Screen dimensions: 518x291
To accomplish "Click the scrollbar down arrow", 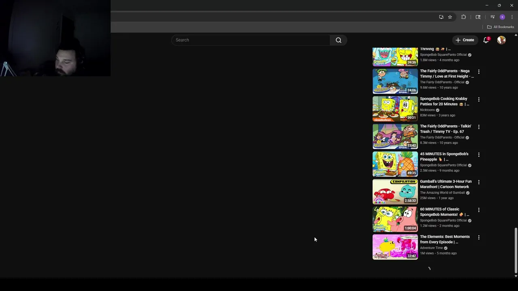I will tap(516, 276).
